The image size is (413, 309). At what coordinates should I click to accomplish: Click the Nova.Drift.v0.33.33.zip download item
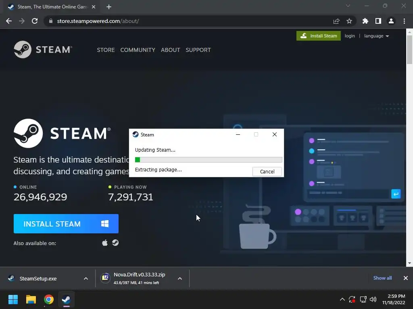pyautogui.click(x=136, y=278)
